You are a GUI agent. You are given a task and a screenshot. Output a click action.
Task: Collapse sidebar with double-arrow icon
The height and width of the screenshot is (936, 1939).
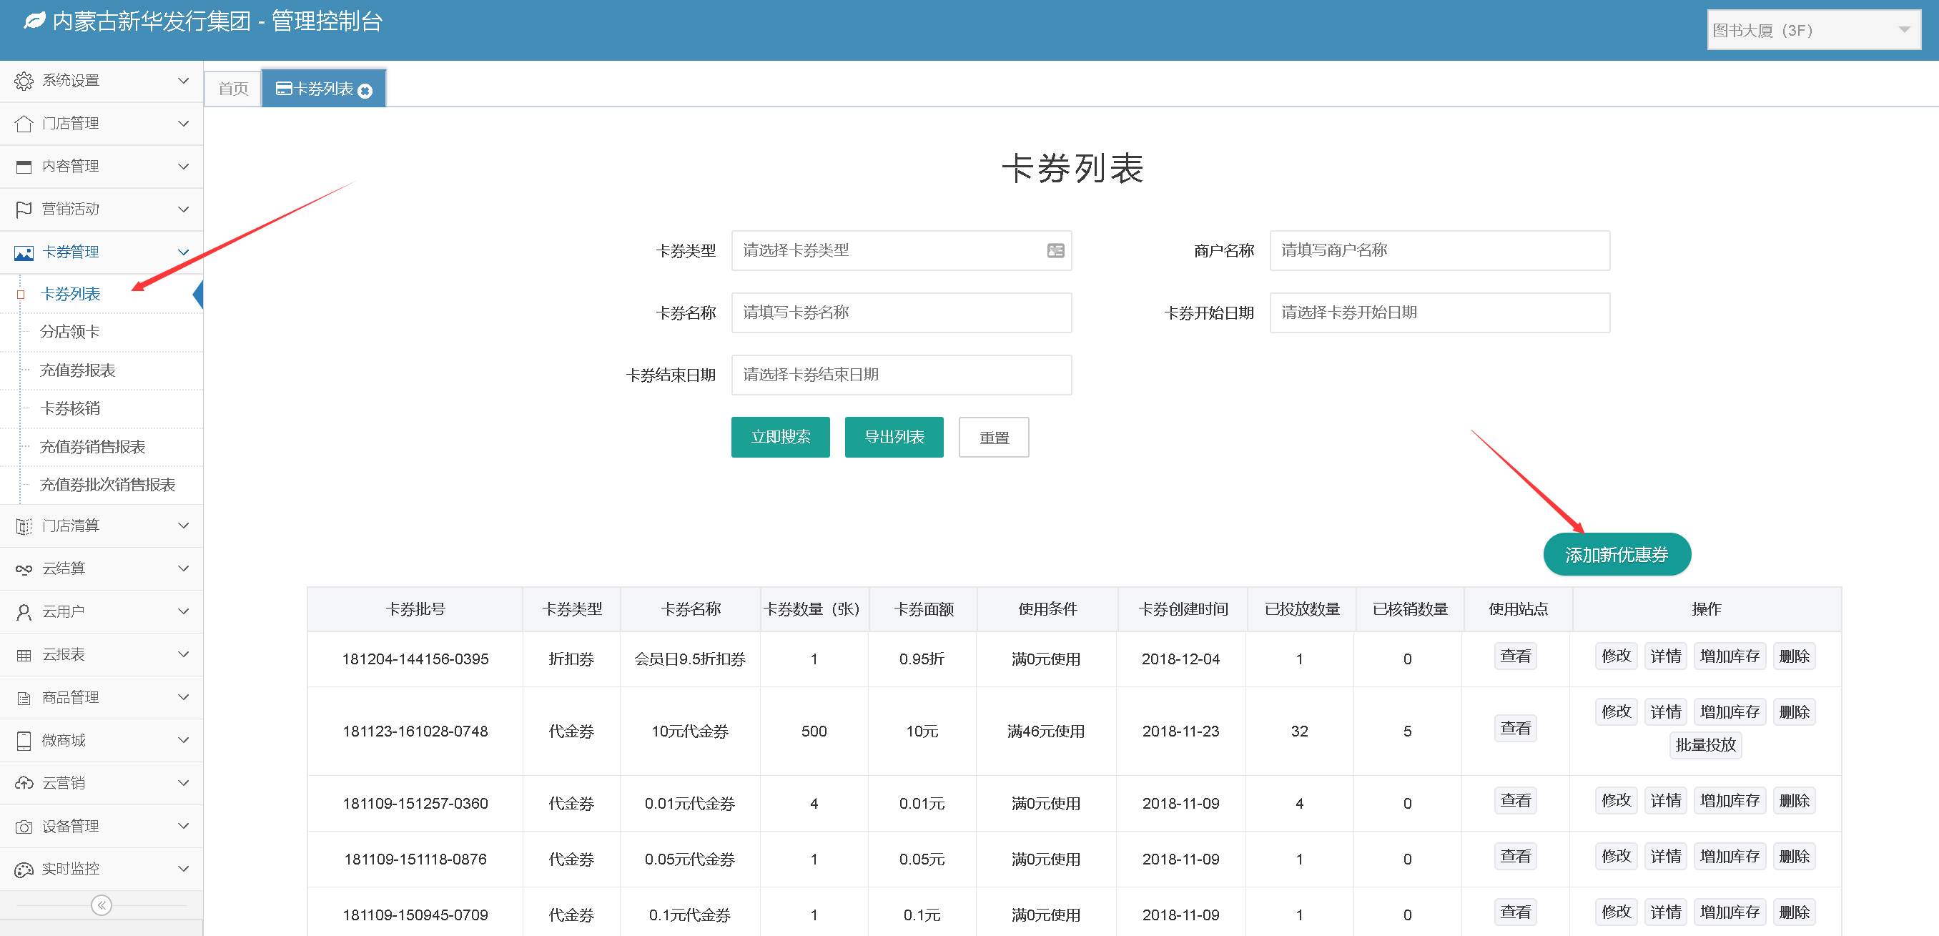101,905
